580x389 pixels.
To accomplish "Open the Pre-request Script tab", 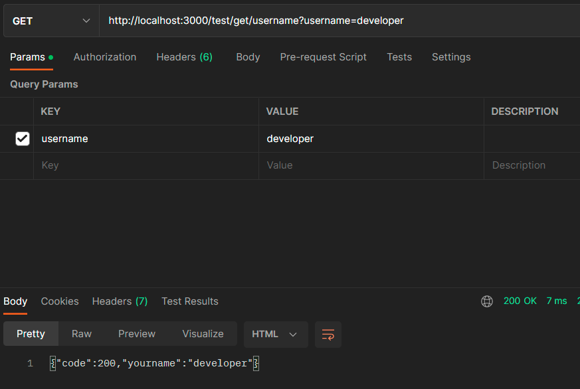I will coord(323,57).
